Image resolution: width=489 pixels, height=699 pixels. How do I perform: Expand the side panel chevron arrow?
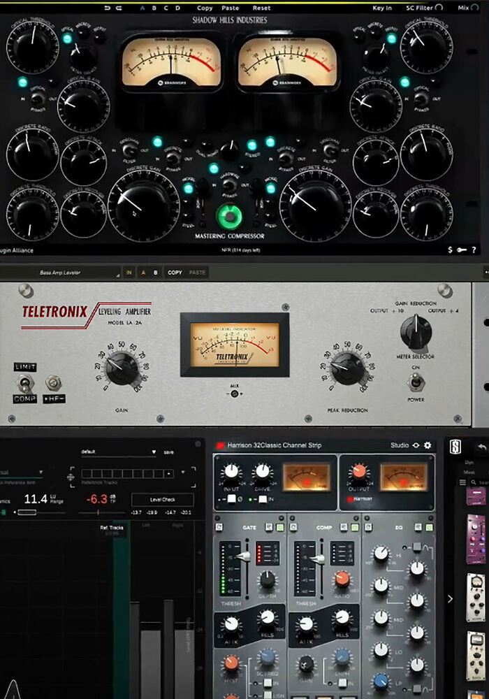(450, 598)
